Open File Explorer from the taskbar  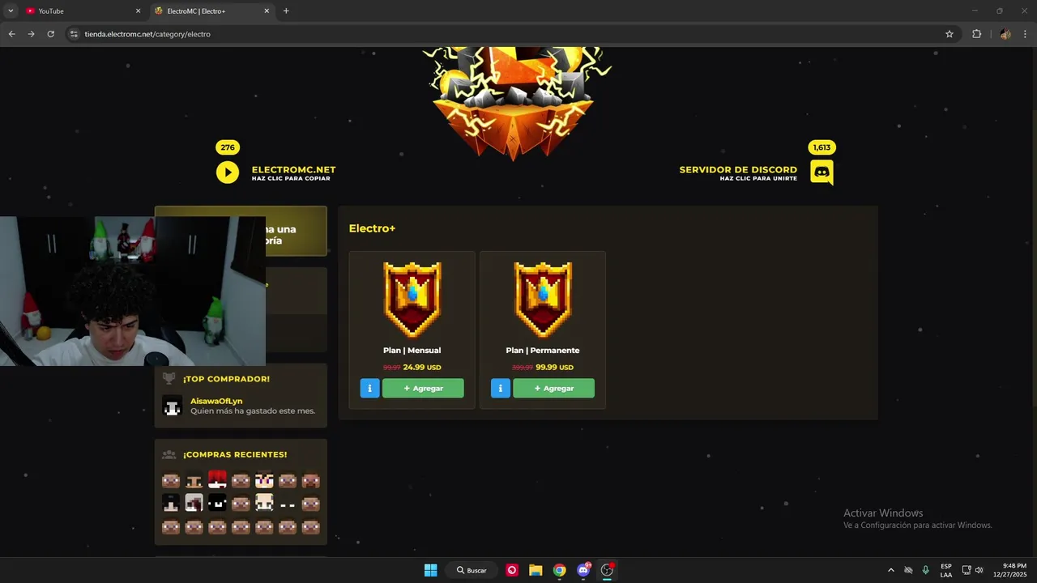click(x=536, y=570)
